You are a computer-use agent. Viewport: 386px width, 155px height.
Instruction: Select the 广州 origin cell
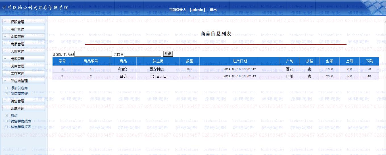[290, 76]
